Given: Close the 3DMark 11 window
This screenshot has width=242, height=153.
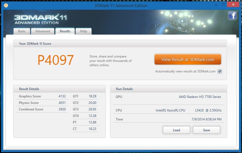Looking at the screenshot, I should tap(233, 4).
